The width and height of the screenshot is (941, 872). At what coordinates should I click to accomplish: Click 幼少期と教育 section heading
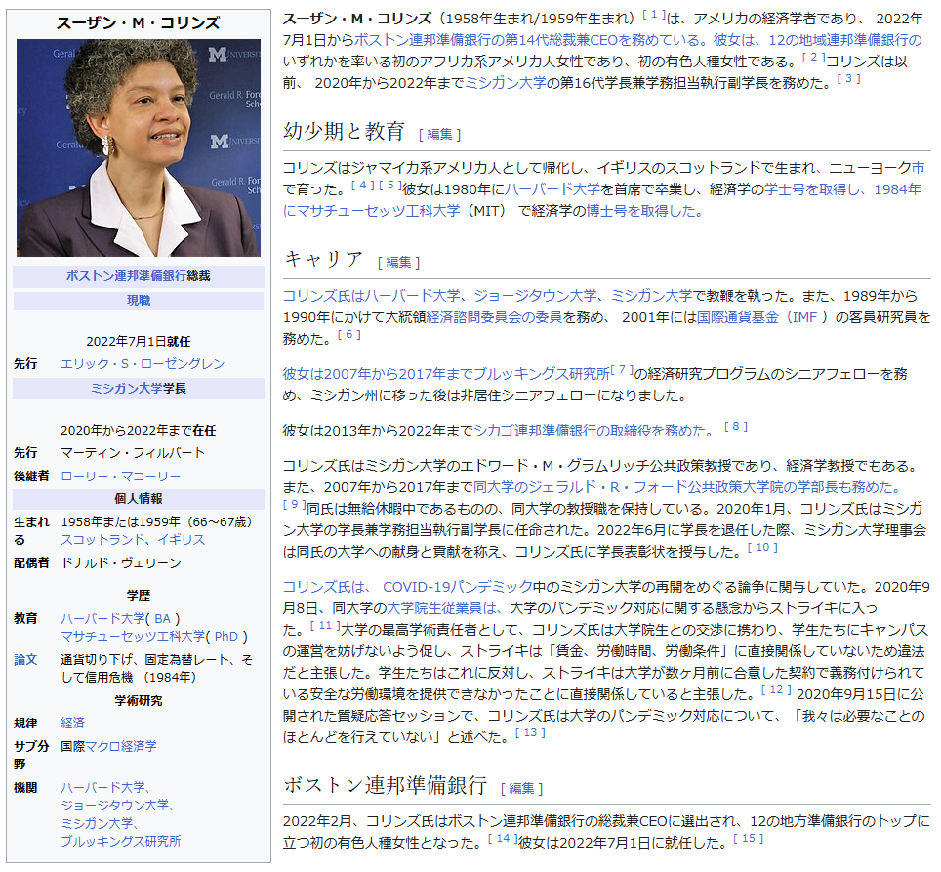tap(344, 132)
